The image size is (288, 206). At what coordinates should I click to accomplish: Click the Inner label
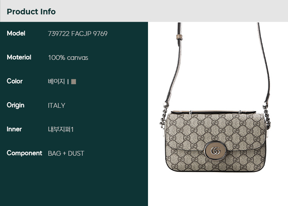pyautogui.click(x=14, y=129)
